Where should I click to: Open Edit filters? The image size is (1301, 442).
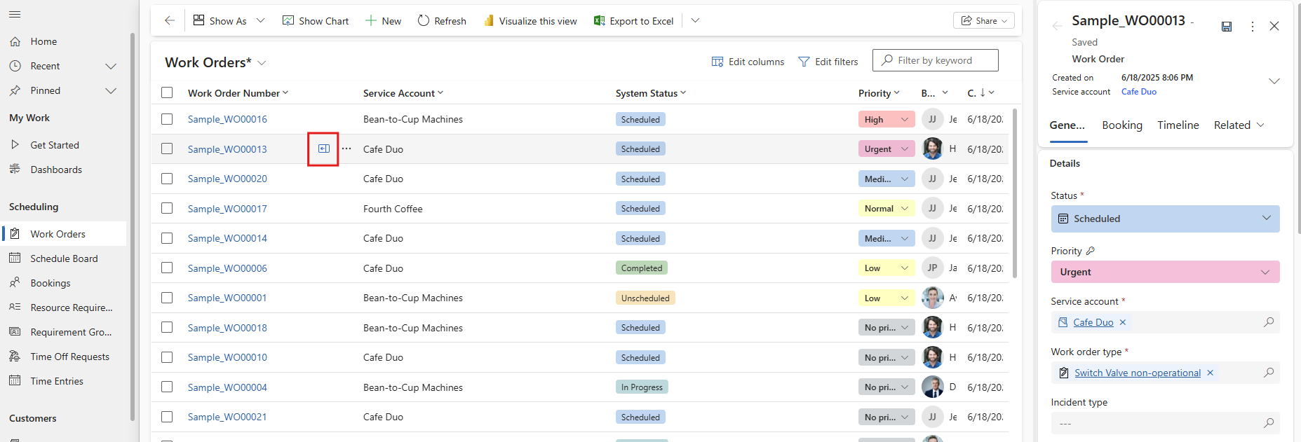[x=828, y=62]
